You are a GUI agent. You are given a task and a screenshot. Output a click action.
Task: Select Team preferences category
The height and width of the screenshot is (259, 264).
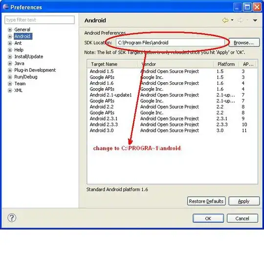(x=20, y=84)
